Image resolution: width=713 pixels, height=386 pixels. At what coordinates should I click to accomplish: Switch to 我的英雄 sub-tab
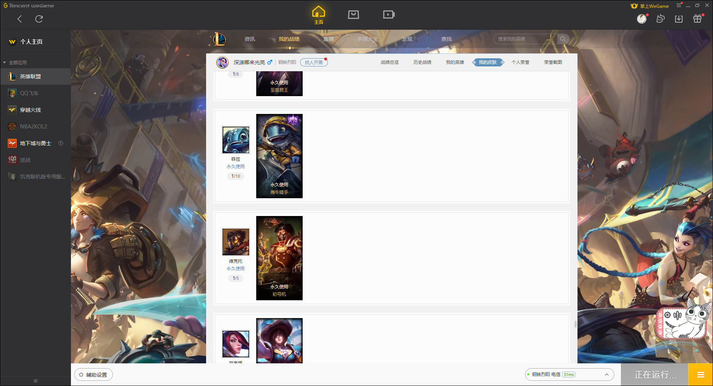pos(455,62)
